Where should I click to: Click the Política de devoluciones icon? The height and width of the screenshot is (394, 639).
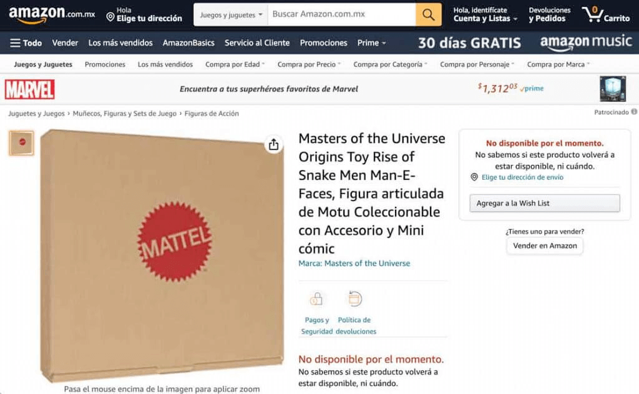point(354,299)
